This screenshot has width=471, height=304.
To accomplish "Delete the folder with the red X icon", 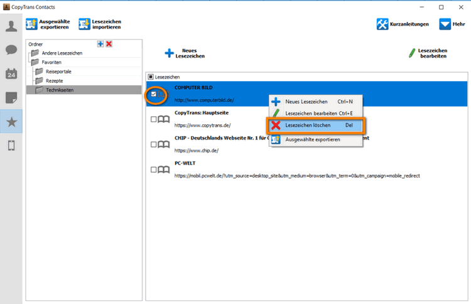I will click(109, 44).
